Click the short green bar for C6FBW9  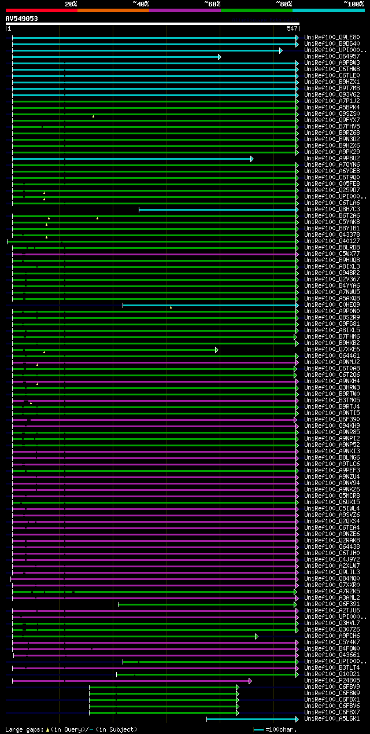click(x=164, y=693)
